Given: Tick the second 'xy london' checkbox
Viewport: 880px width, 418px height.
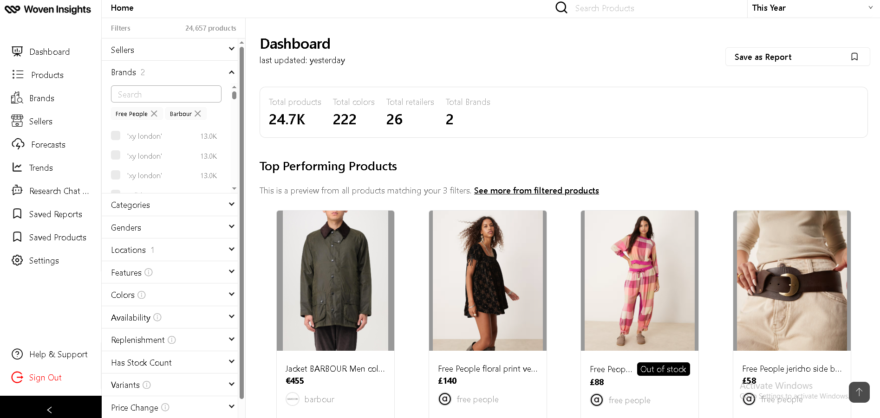Looking at the screenshot, I should tap(116, 155).
